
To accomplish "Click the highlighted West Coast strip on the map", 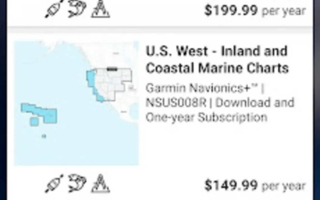I will [94, 84].
